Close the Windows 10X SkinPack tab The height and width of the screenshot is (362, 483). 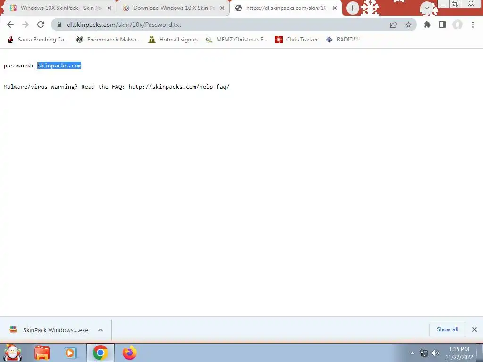coord(109,8)
